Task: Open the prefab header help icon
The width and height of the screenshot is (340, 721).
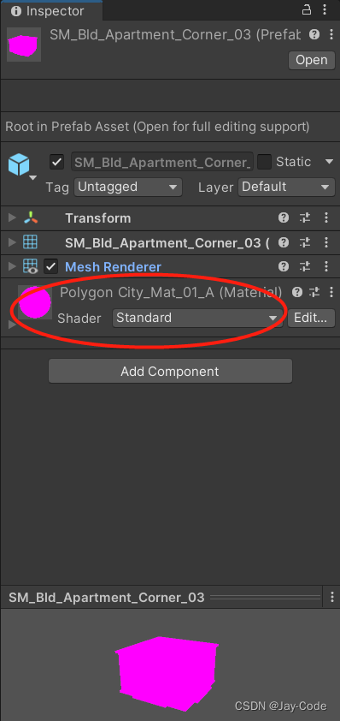Action: [x=314, y=34]
